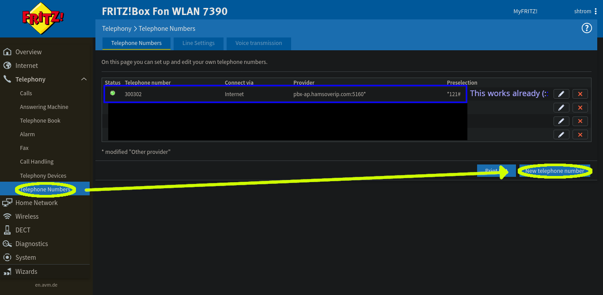Click the Home Network computers icon

(x=7, y=203)
